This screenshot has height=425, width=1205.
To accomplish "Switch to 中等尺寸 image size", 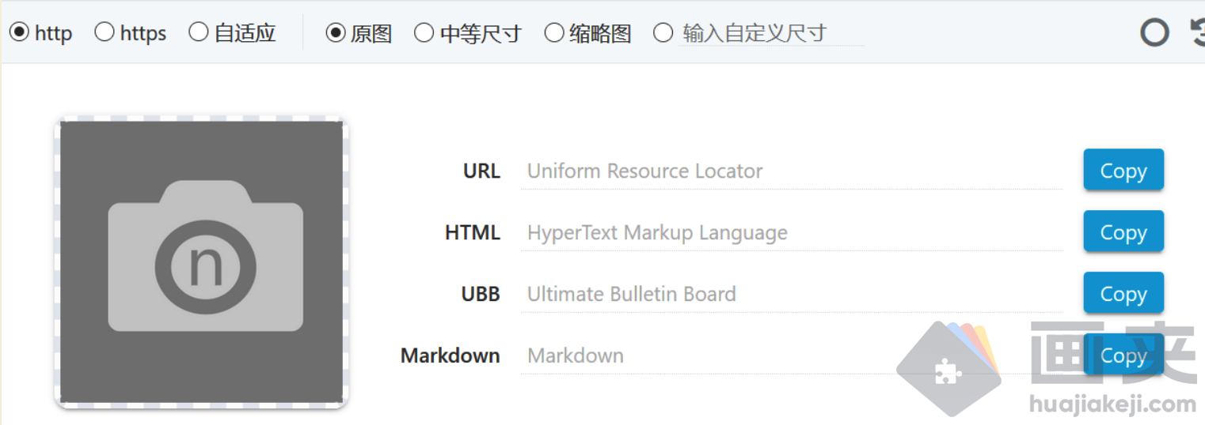I will 424,32.
